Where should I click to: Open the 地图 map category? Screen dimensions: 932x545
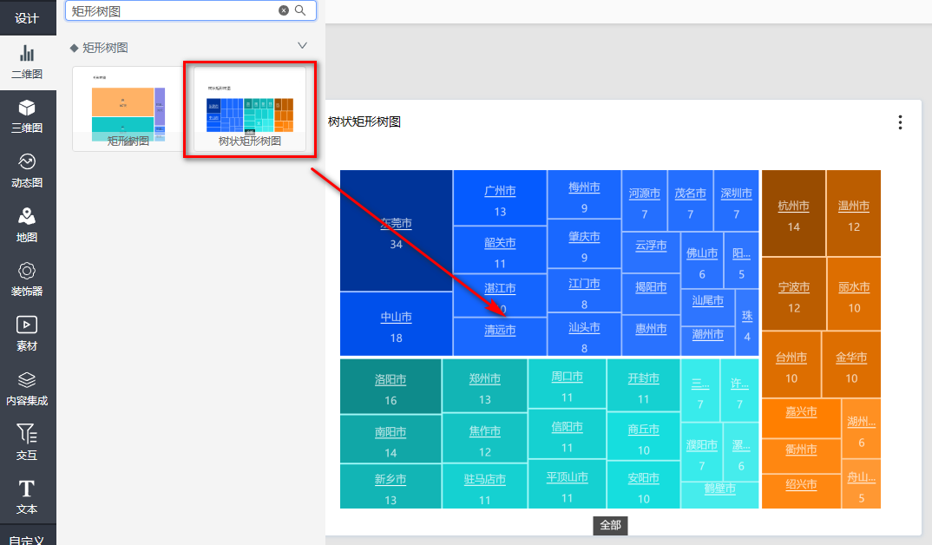27,225
